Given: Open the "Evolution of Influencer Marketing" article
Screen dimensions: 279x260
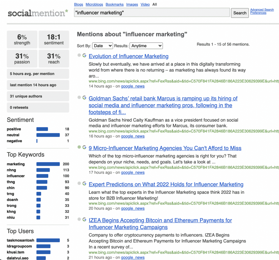Looking at the screenshot, I should [128, 56].
